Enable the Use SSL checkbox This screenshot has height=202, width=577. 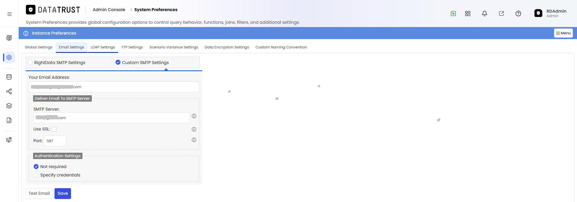pyautogui.click(x=54, y=129)
